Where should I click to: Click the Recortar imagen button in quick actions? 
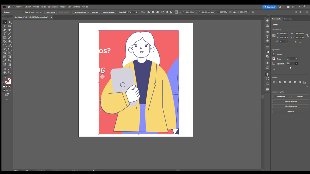pyautogui.click(x=290, y=101)
